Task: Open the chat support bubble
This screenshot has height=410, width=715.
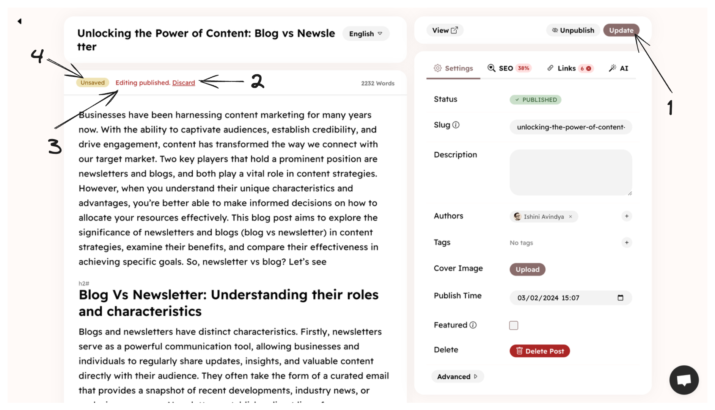Action: pos(684,380)
